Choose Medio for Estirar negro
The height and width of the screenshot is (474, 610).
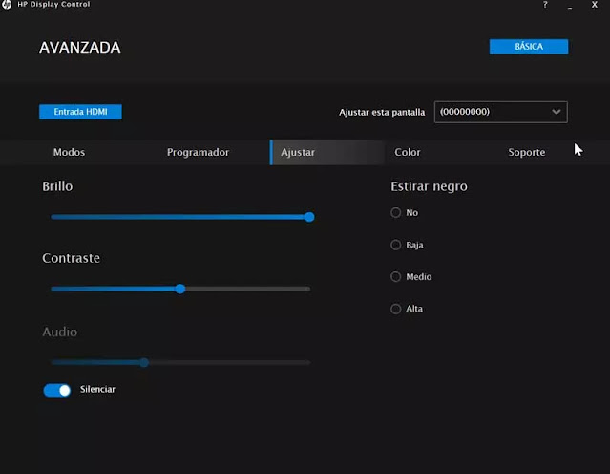pos(395,277)
